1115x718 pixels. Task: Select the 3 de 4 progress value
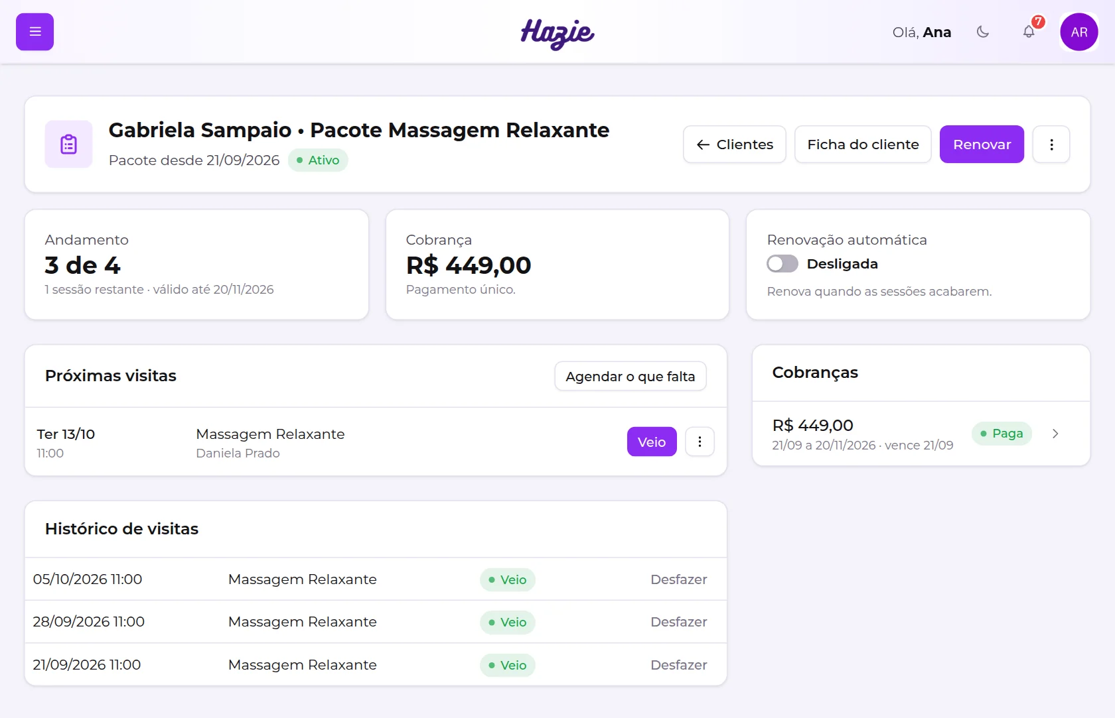coord(83,265)
